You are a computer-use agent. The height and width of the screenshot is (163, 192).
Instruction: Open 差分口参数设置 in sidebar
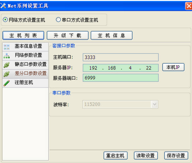[x=25, y=74]
